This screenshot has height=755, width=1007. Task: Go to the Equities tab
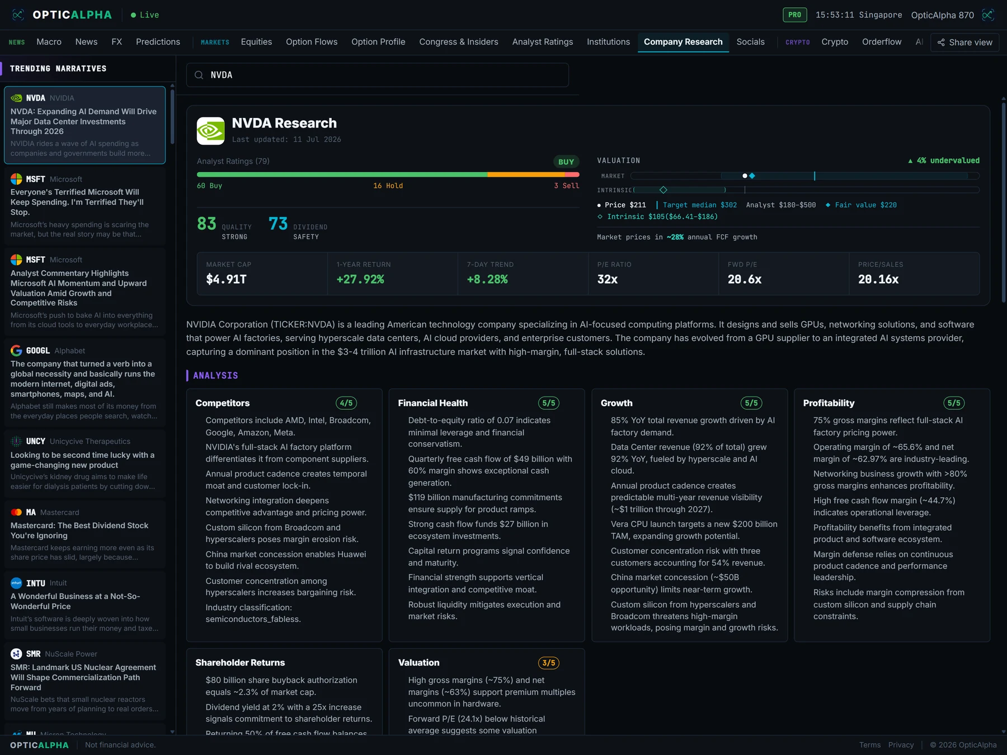coord(256,42)
